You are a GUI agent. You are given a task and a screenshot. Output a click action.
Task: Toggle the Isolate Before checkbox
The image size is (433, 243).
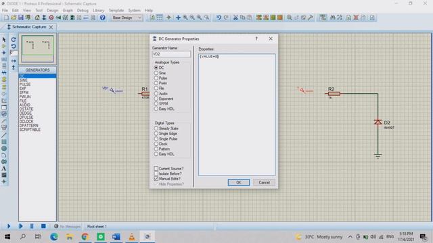[x=156, y=173]
